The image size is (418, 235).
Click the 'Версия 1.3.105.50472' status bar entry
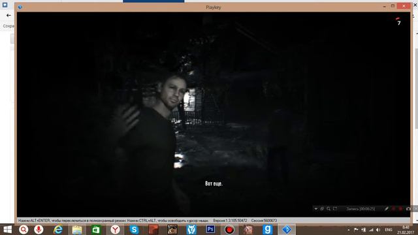tap(230, 221)
